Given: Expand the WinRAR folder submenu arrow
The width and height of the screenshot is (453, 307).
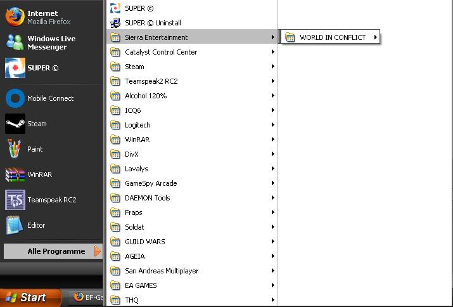Looking at the screenshot, I should (272, 140).
